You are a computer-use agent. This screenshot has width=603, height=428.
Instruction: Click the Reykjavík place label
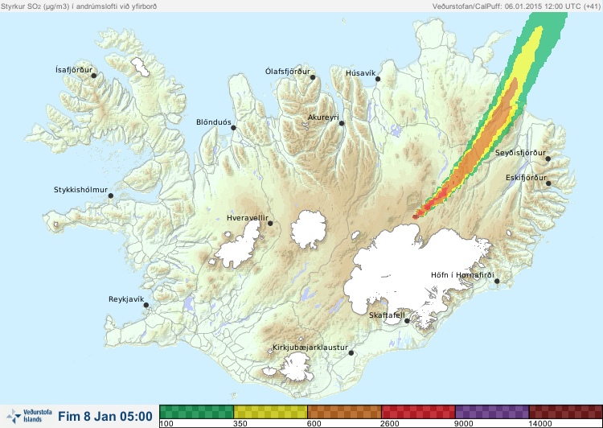(126, 299)
